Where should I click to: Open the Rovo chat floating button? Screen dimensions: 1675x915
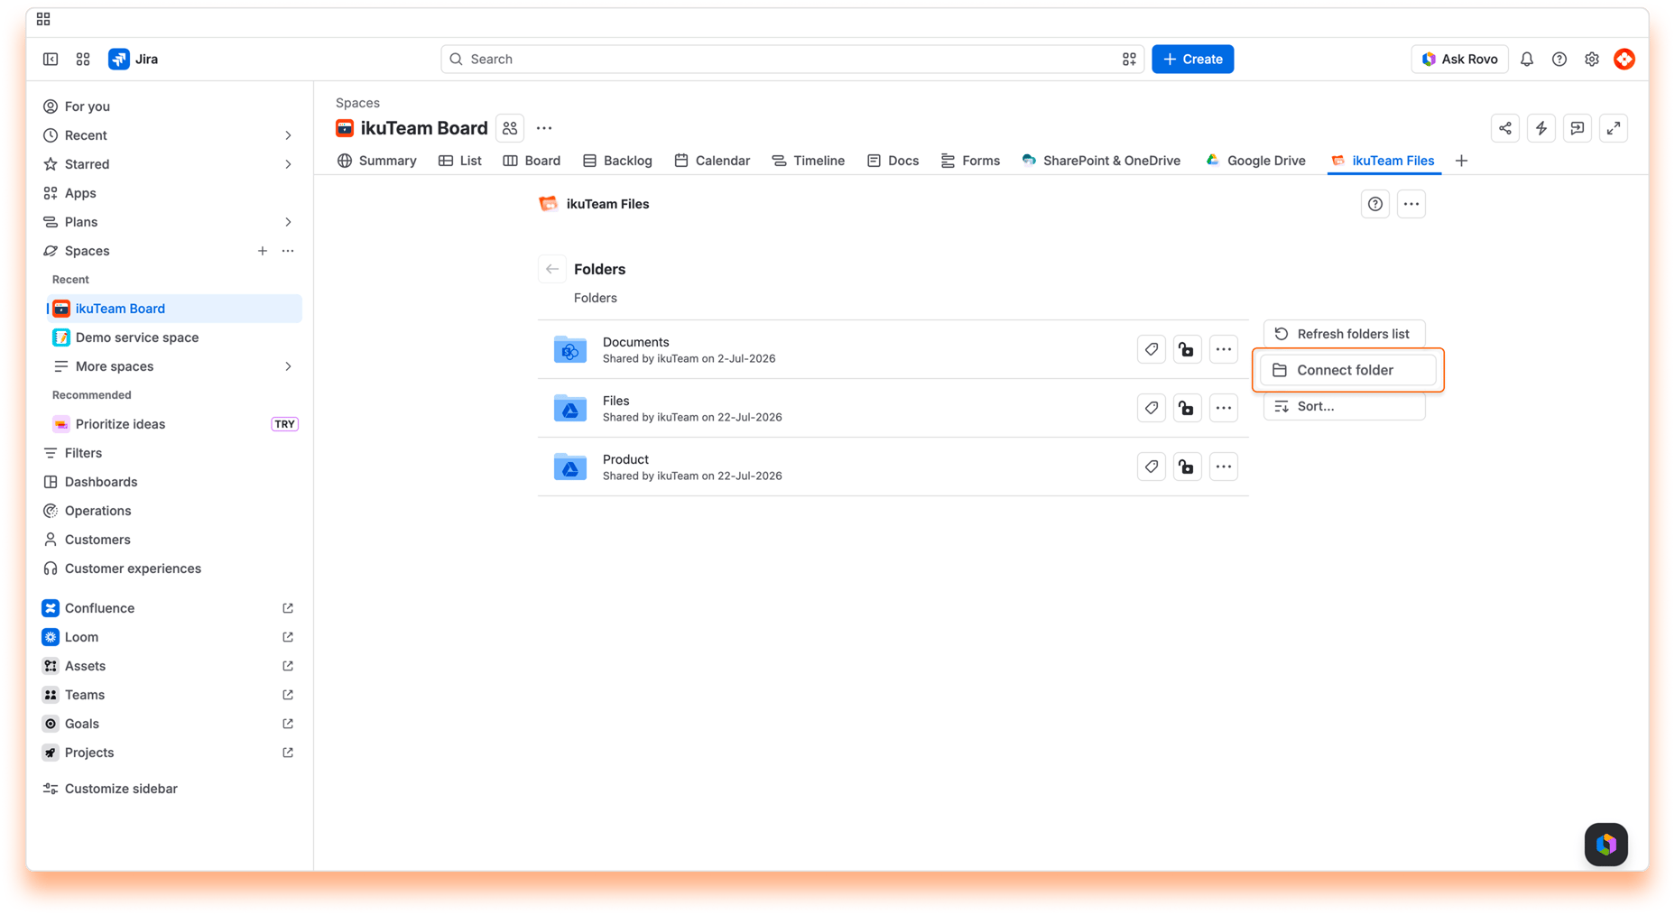pos(1606,845)
